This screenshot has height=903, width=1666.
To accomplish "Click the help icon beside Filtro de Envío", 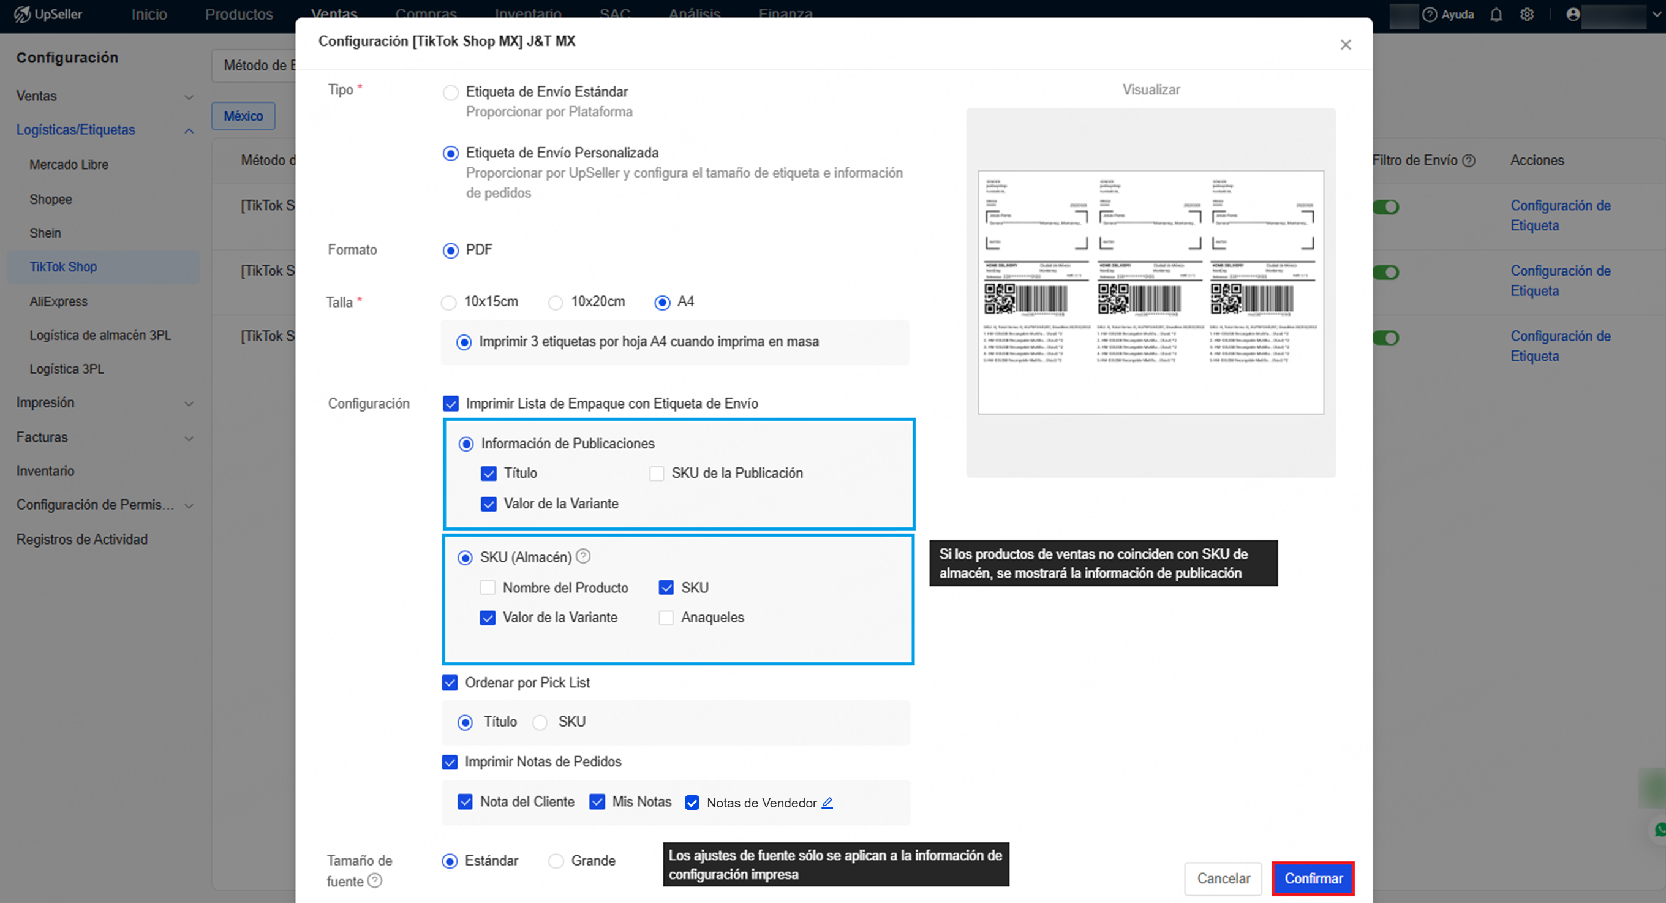I will pos(1469,161).
